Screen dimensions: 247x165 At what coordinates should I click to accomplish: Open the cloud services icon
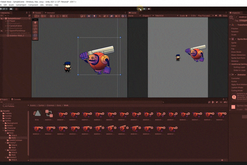[x=11, y=9]
